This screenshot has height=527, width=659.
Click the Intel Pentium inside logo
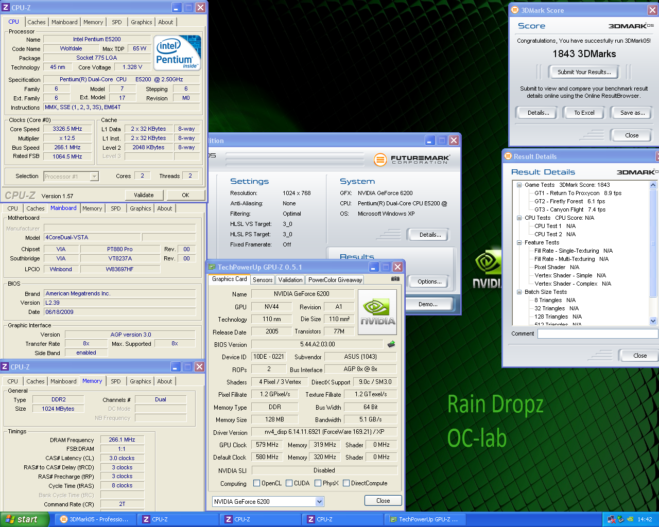[x=178, y=53]
